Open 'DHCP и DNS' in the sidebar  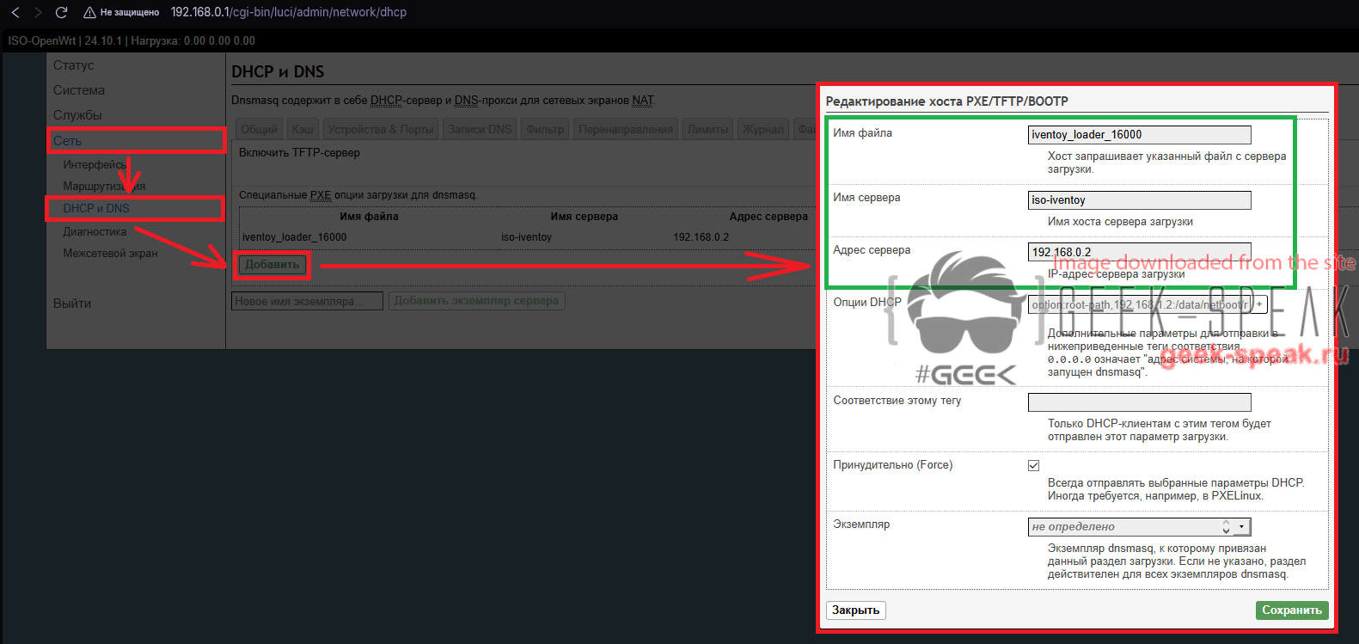pyautogui.click(x=96, y=208)
